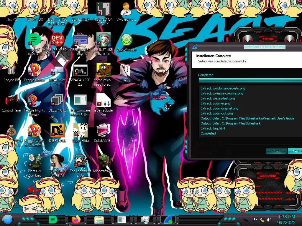302x226 pixels.
Task: Click Next in Wireshark Setup
Action: click(295, 151)
